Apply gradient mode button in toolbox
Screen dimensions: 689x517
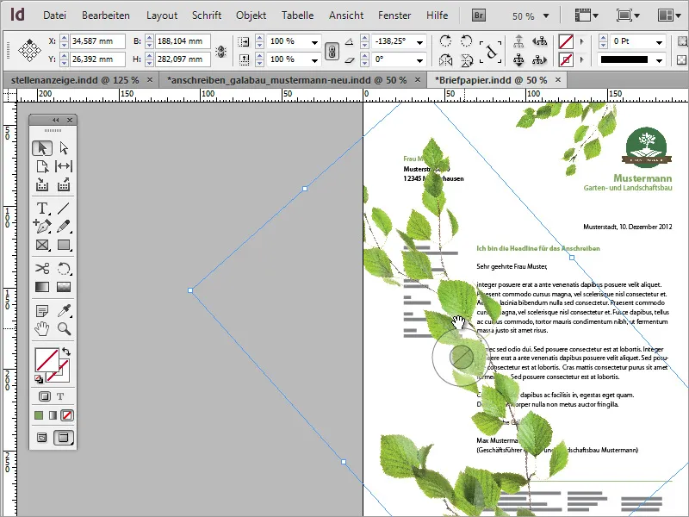(x=53, y=415)
